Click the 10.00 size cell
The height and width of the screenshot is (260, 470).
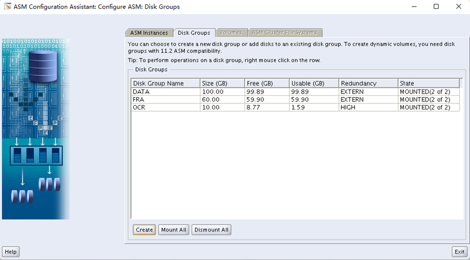(x=222, y=107)
